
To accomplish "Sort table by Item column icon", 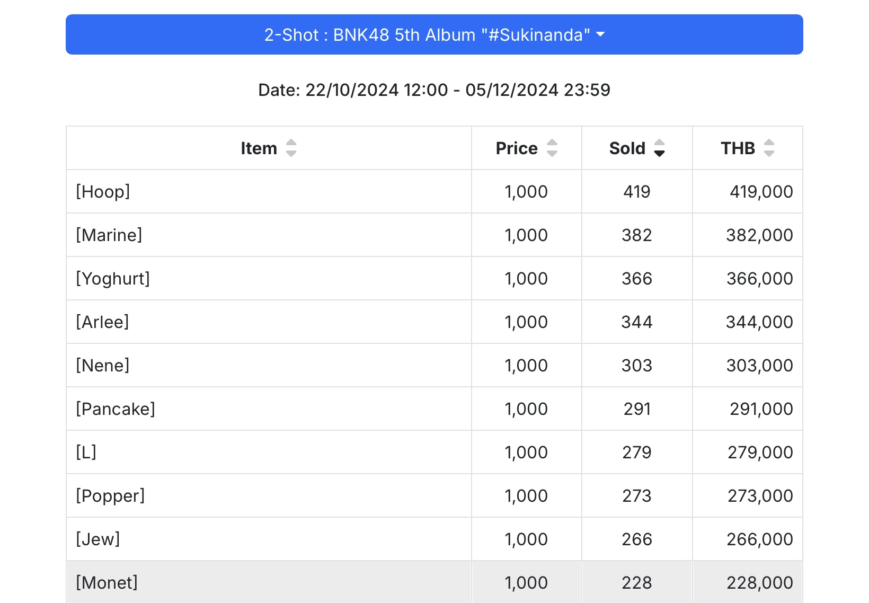I will click(x=291, y=148).
